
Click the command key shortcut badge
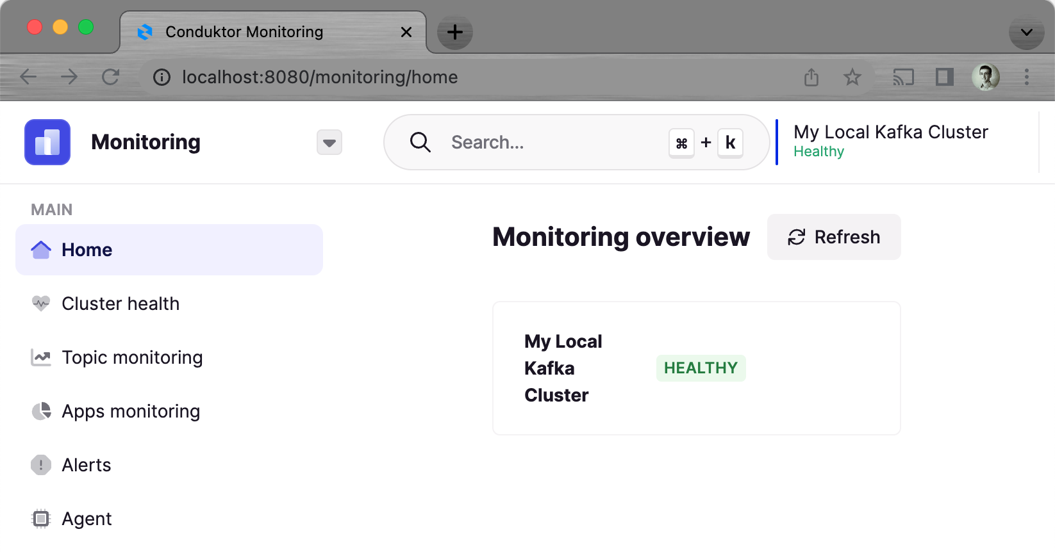(x=681, y=143)
